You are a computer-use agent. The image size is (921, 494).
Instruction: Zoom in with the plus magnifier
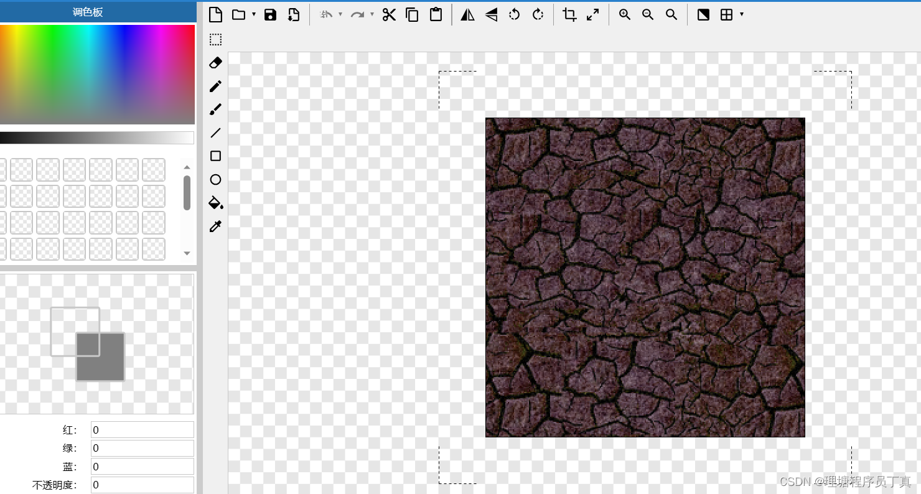tap(625, 15)
